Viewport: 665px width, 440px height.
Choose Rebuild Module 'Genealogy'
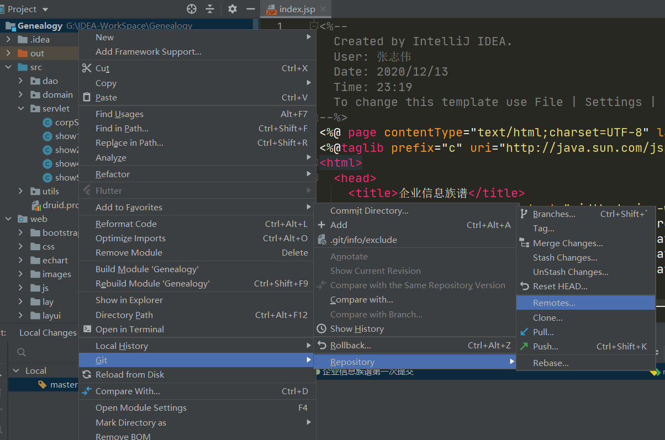(197, 283)
